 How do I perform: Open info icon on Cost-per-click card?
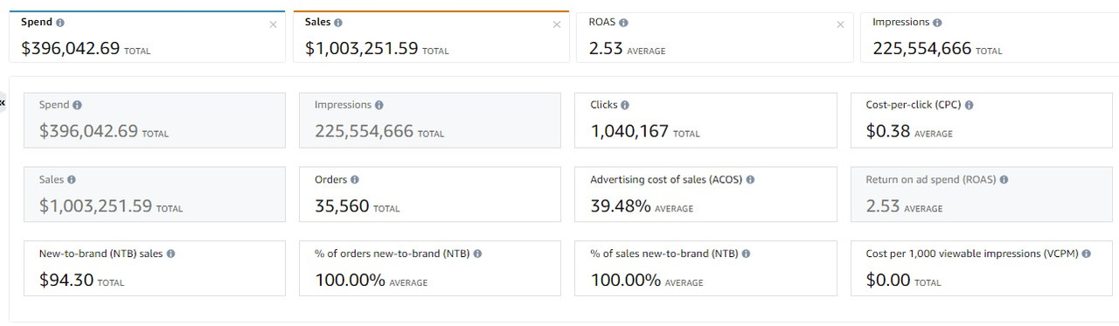tap(969, 105)
